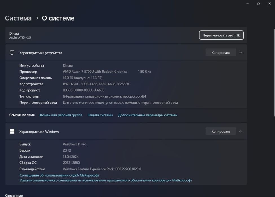
Task: Open the Защита системы link
Action: coord(100,115)
